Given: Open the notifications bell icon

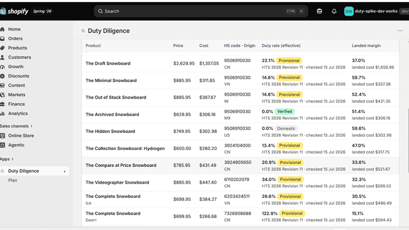Looking at the screenshot, I should 334,11.
